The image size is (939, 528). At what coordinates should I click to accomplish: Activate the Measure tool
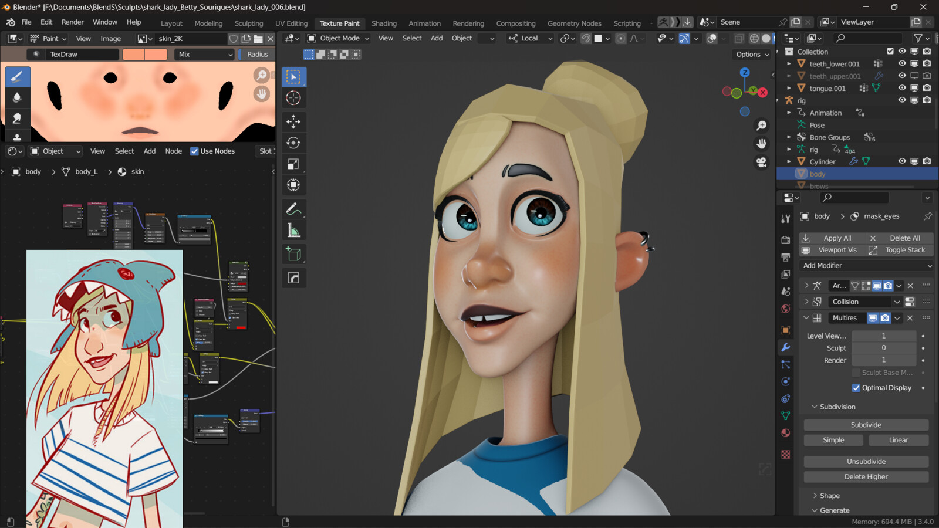pos(293,231)
